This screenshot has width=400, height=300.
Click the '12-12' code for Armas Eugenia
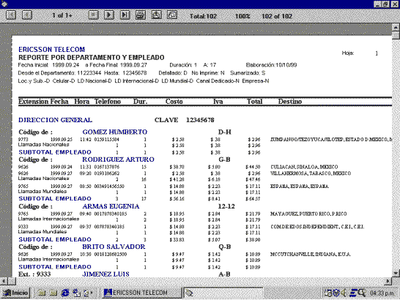(226, 206)
